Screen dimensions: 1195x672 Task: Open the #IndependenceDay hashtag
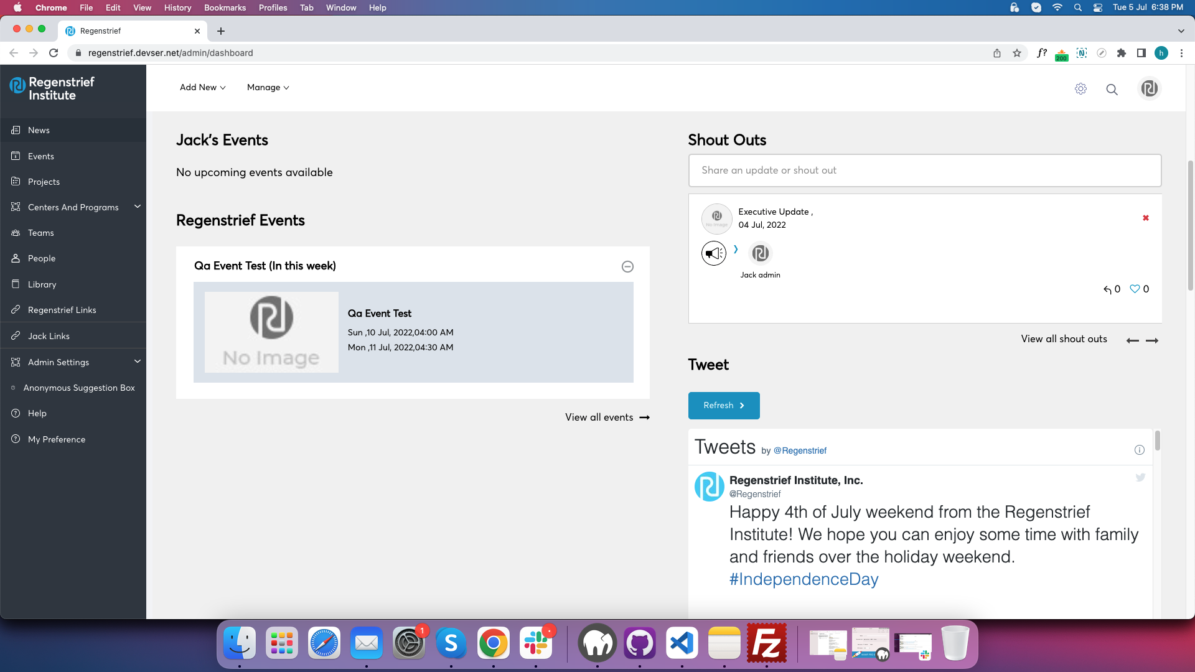(x=804, y=579)
